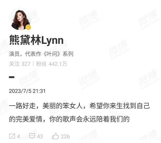The width and height of the screenshot is (161, 143).
Task: Select the bio word 演员
Action: coord(14,54)
